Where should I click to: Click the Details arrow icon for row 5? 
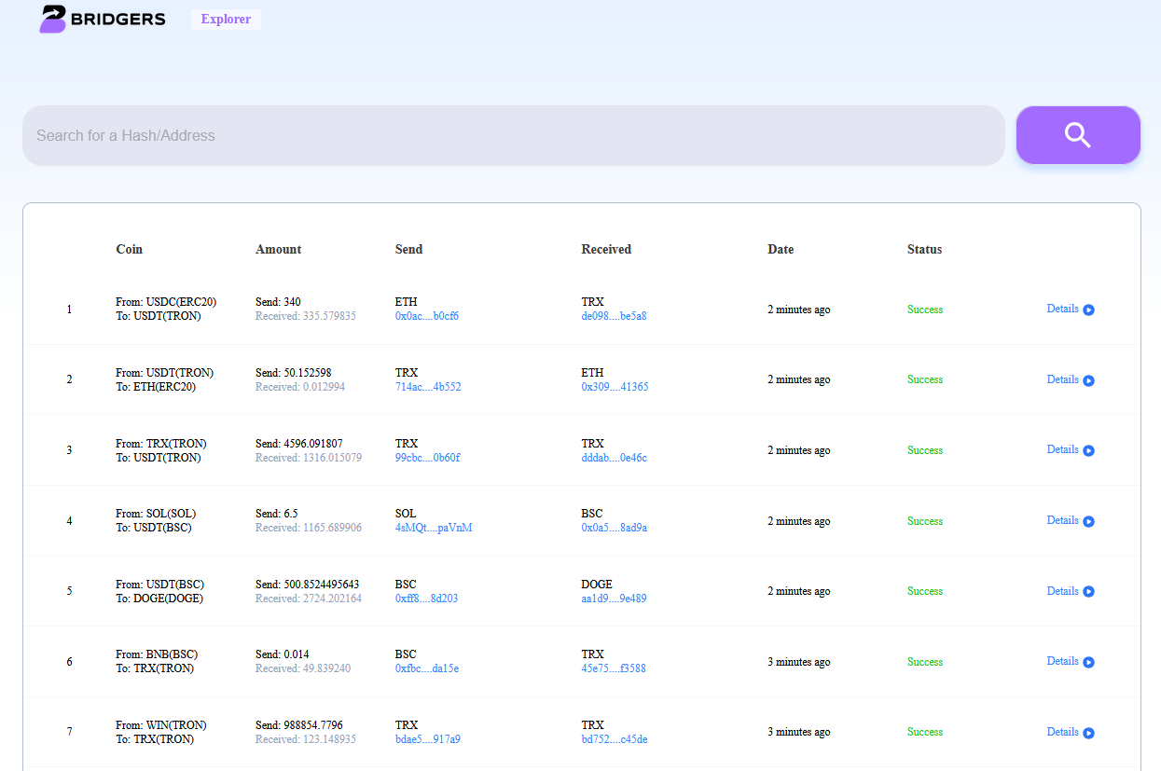(x=1088, y=592)
